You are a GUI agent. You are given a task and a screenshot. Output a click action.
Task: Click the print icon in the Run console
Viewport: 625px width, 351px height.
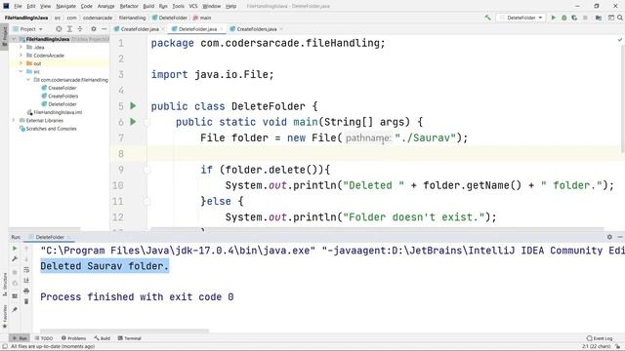coord(26,291)
